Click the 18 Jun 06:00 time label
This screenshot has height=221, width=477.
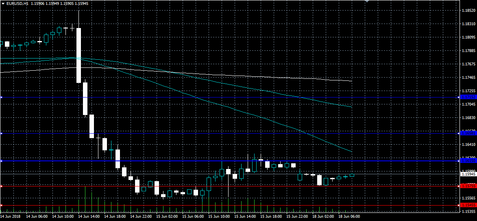tap(349, 217)
